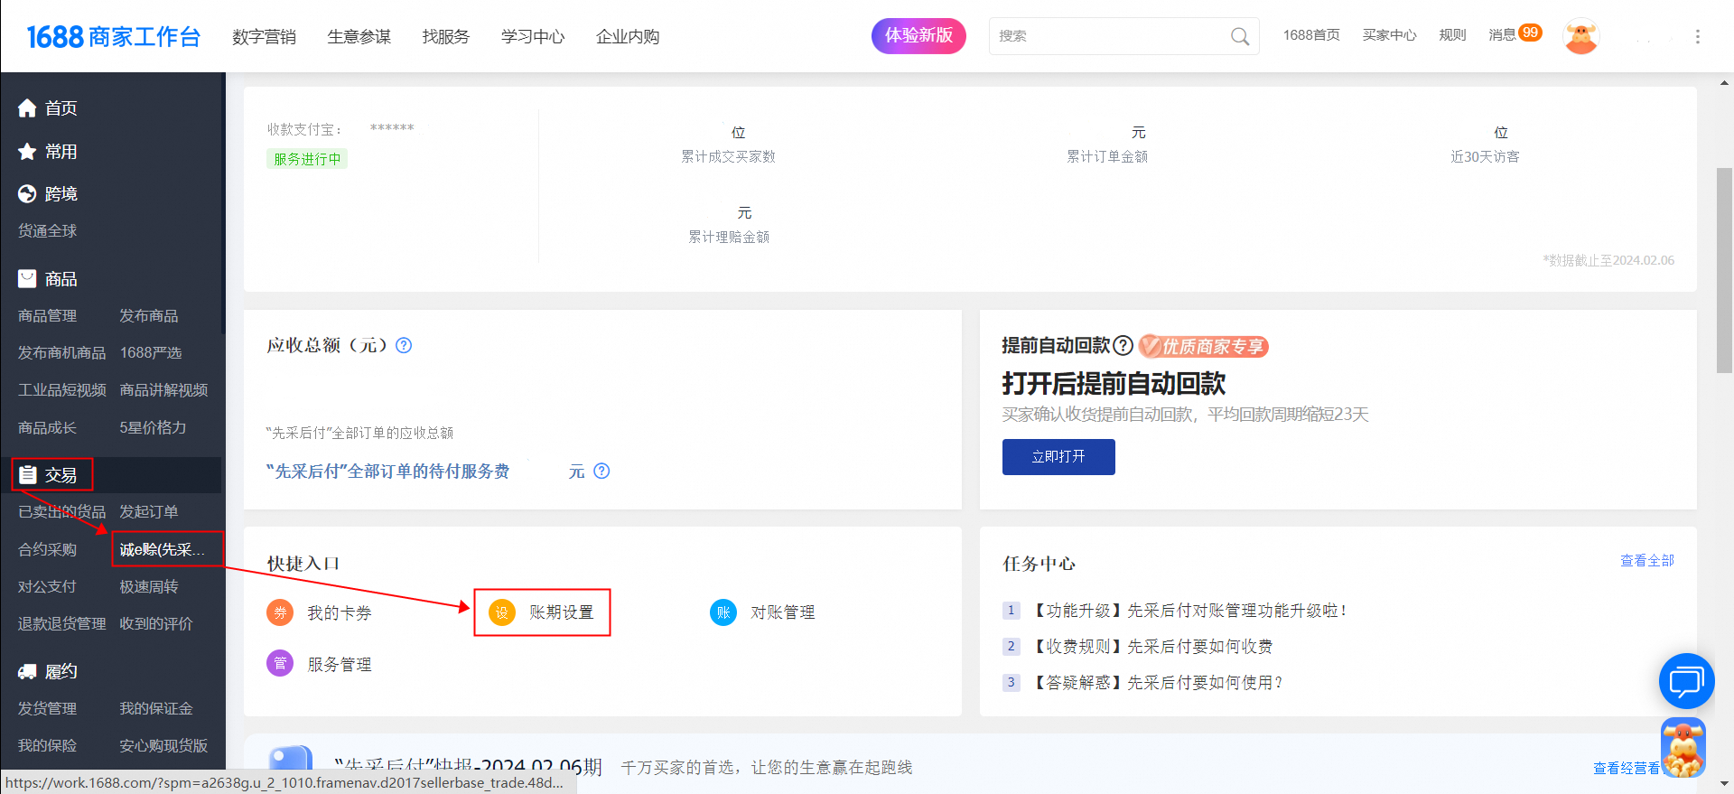The width and height of the screenshot is (1734, 794).
Task: Select 首页 in the left sidebar
Action: tap(61, 108)
